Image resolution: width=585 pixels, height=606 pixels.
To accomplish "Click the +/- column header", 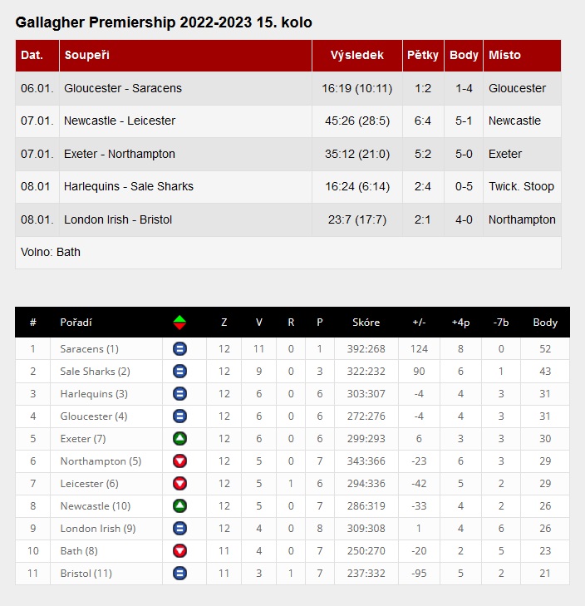I will pyautogui.click(x=419, y=323).
